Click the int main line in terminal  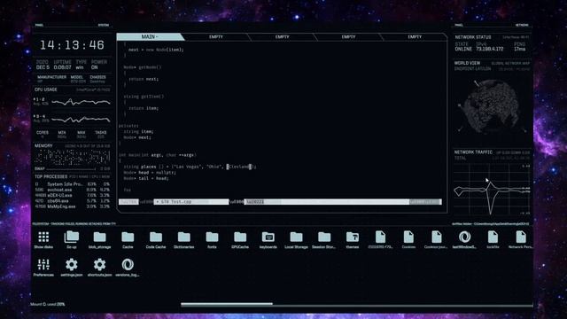click(158, 155)
